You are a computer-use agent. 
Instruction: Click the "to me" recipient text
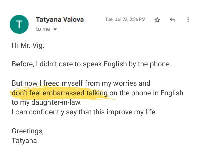click(x=43, y=29)
